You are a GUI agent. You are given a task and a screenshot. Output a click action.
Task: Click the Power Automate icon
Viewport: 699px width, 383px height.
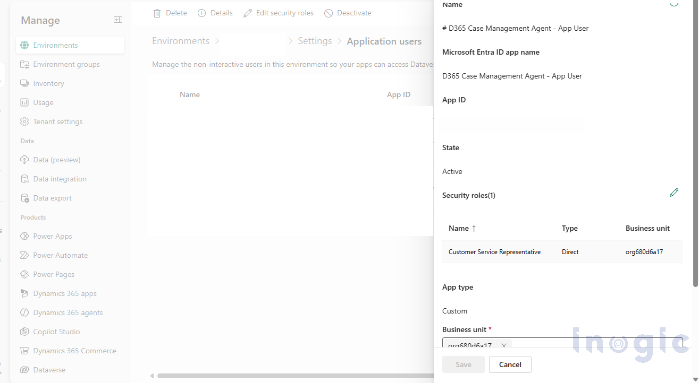coord(24,255)
